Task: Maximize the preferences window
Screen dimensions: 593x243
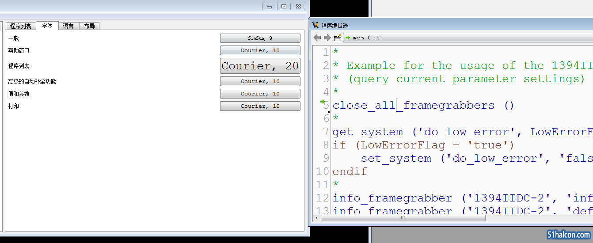Action: [284, 6]
